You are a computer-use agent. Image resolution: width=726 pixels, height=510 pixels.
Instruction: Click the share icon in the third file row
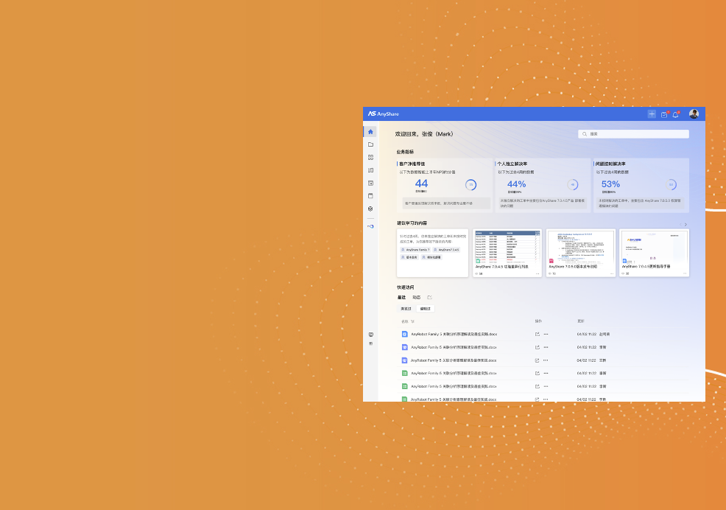(x=537, y=360)
